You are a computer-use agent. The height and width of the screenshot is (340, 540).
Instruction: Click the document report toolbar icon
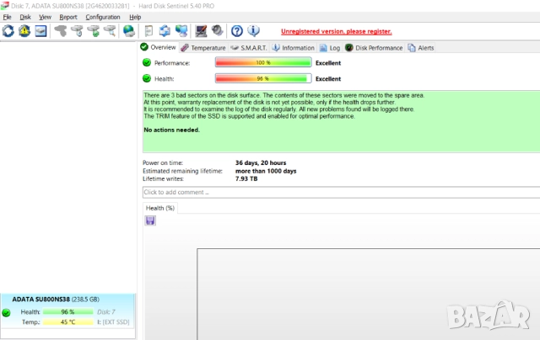(x=148, y=31)
